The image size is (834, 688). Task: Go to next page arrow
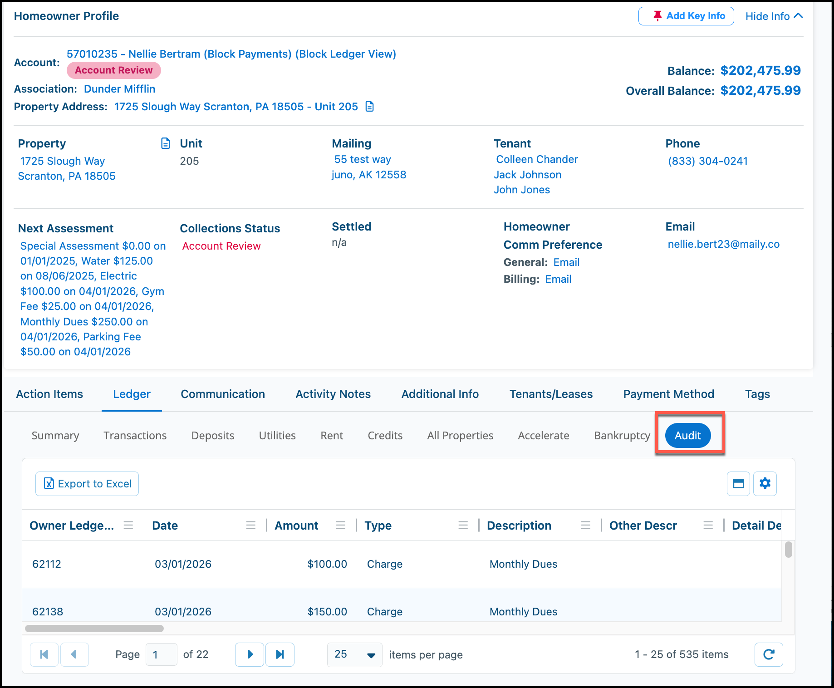click(x=250, y=654)
